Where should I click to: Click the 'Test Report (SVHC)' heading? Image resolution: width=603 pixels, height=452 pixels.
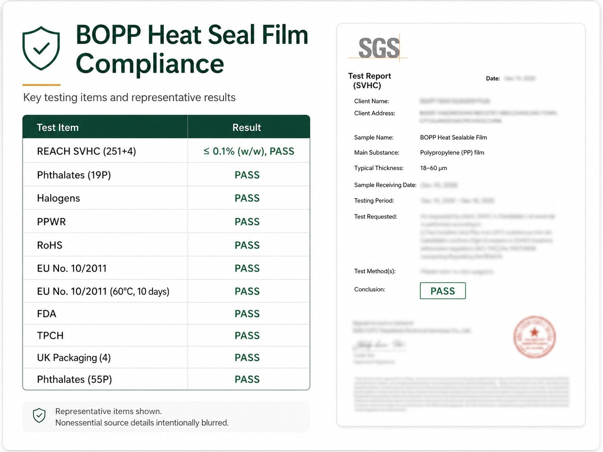click(x=369, y=81)
